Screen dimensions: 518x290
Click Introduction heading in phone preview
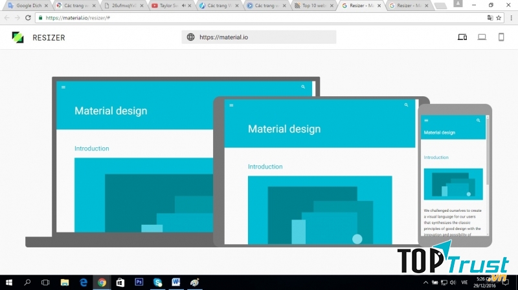[x=436, y=157]
